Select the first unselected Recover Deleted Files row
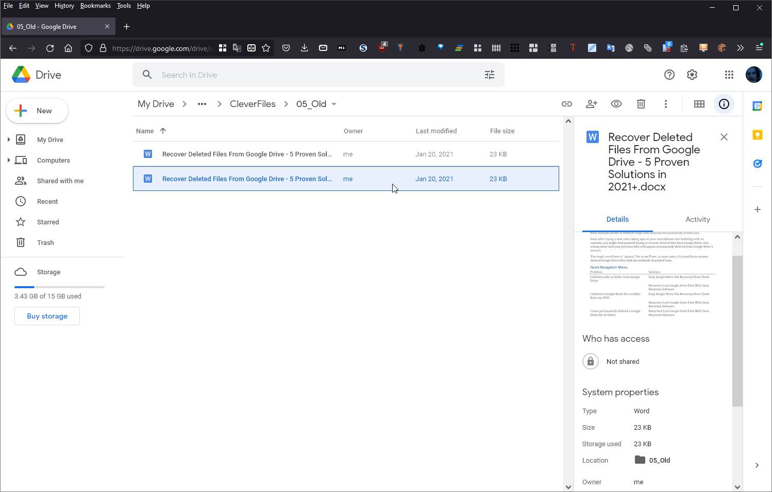Viewport: 772px width, 492px height. coord(346,154)
